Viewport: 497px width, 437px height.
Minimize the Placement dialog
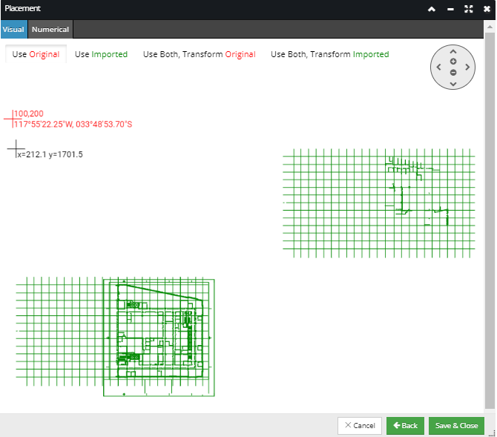[450, 9]
